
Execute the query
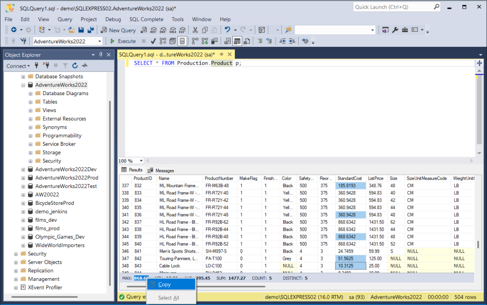click(x=122, y=41)
